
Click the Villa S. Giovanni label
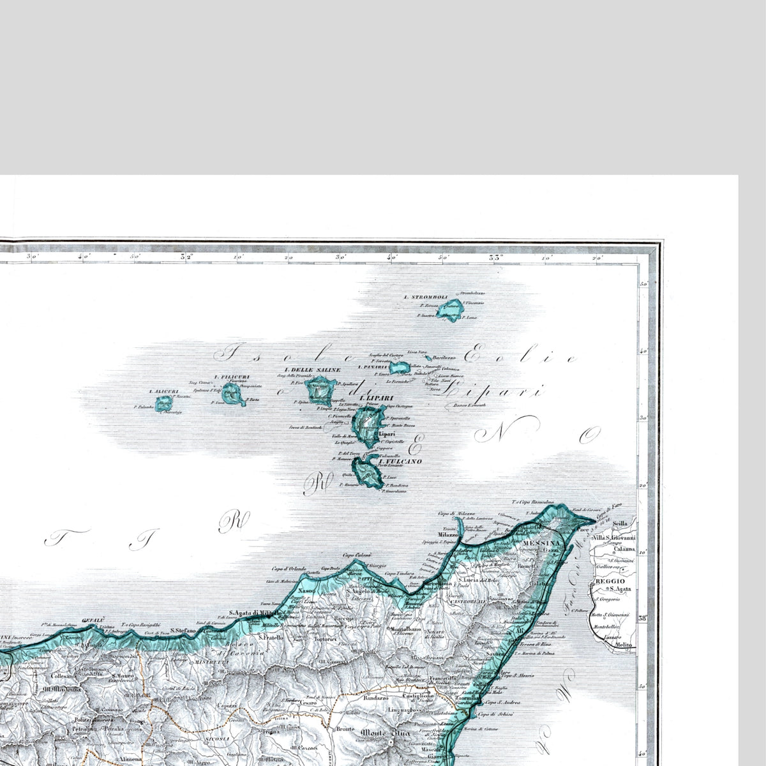[614, 537]
